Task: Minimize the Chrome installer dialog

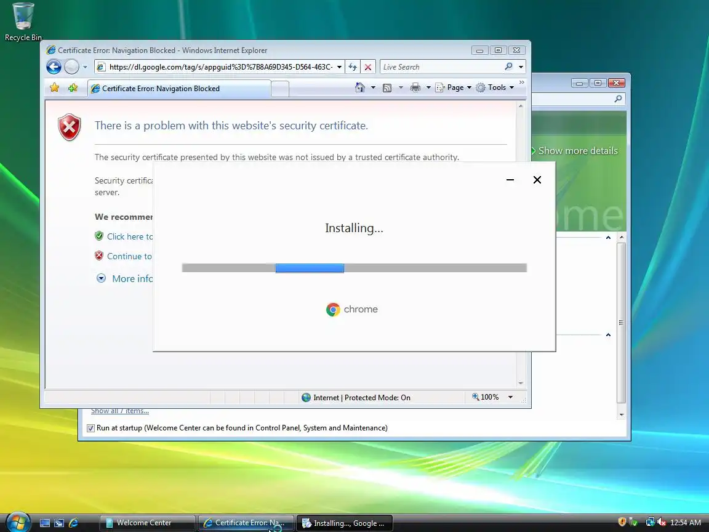Action: 510,180
